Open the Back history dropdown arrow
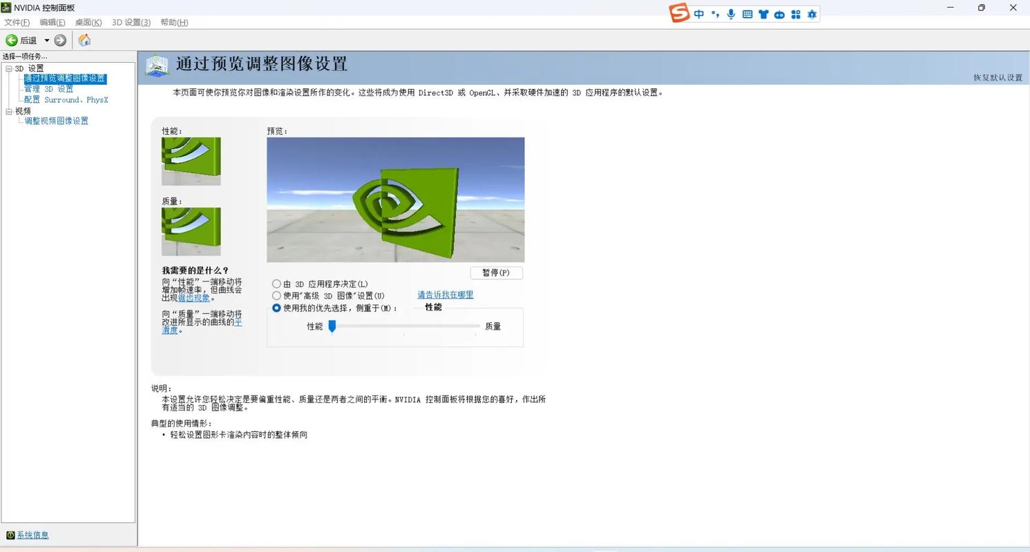Image resolution: width=1030 pixels, height=552 pixels. coord(47,41)
